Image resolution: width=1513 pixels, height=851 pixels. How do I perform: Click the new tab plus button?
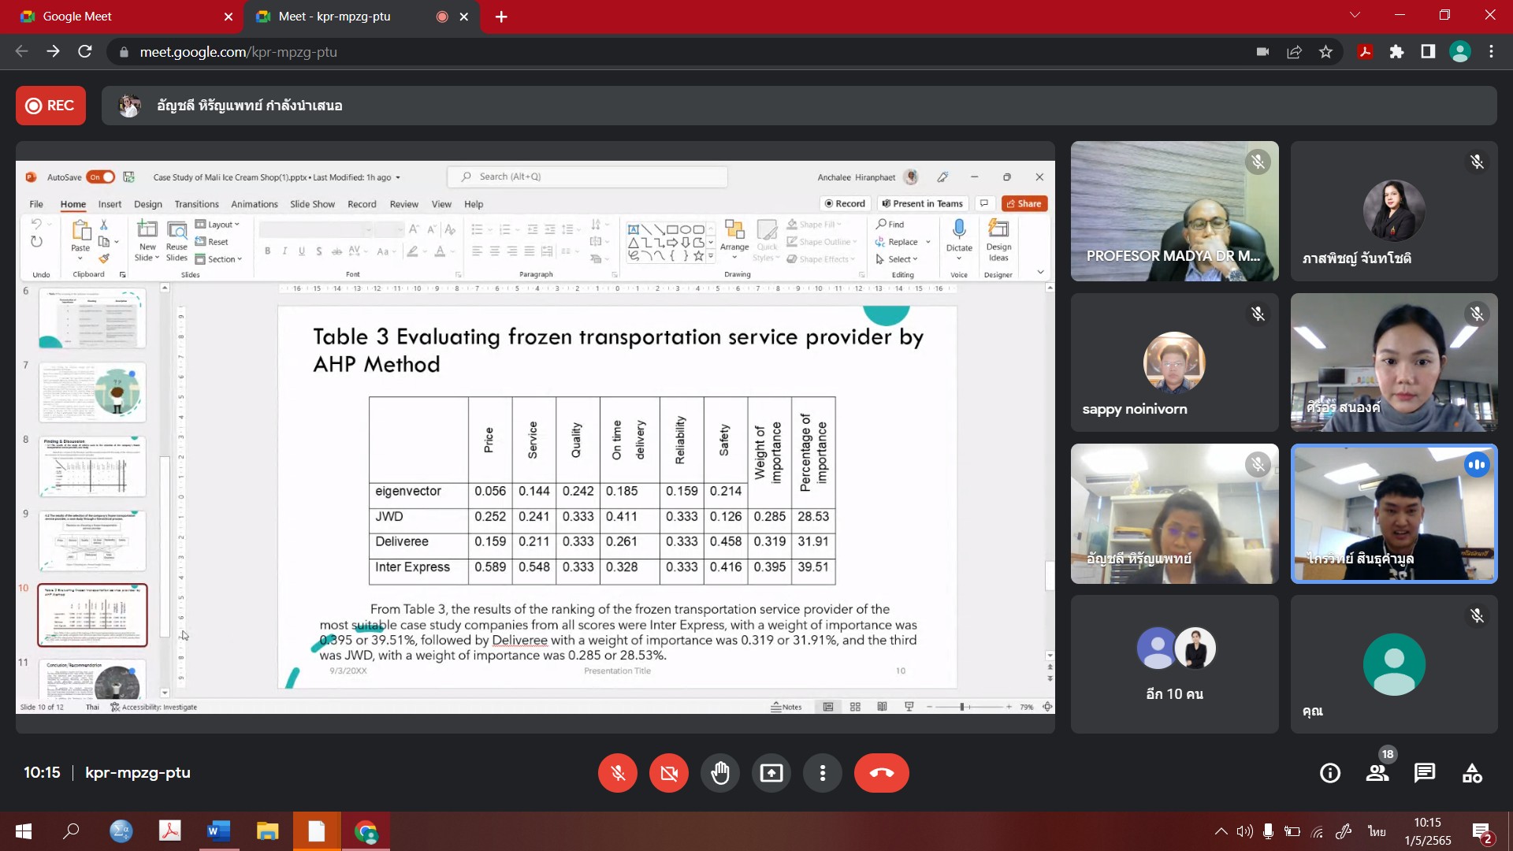[x=501, y=17]
